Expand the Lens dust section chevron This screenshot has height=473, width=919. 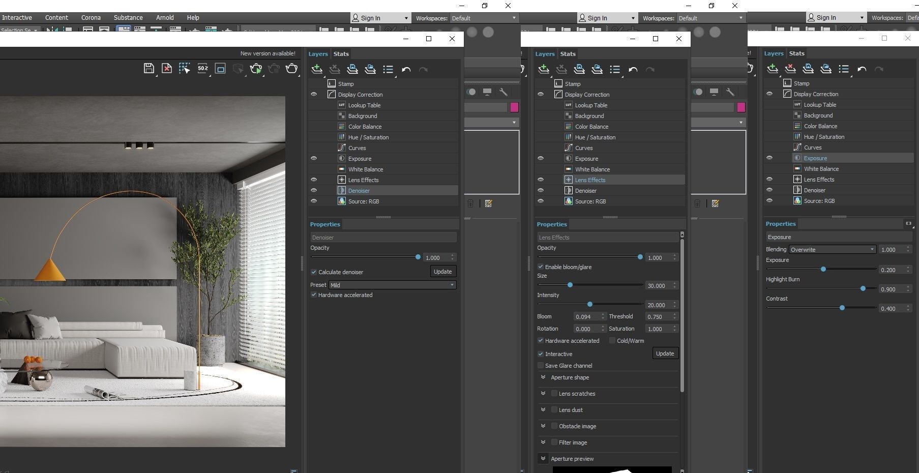click(x=543, y=410)
